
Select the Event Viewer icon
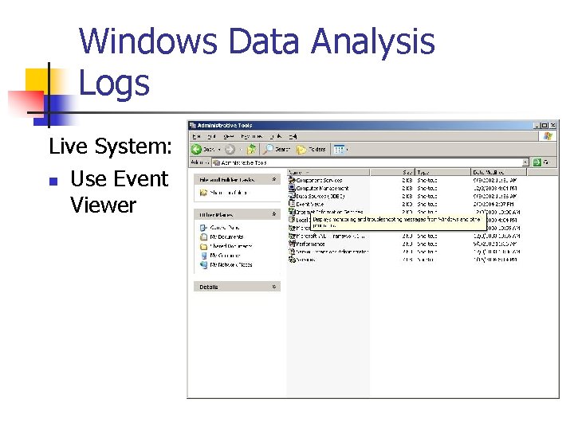pos(292,204)
